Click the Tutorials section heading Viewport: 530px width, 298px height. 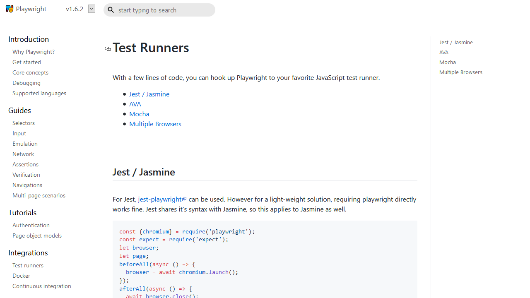pos(22,212)
